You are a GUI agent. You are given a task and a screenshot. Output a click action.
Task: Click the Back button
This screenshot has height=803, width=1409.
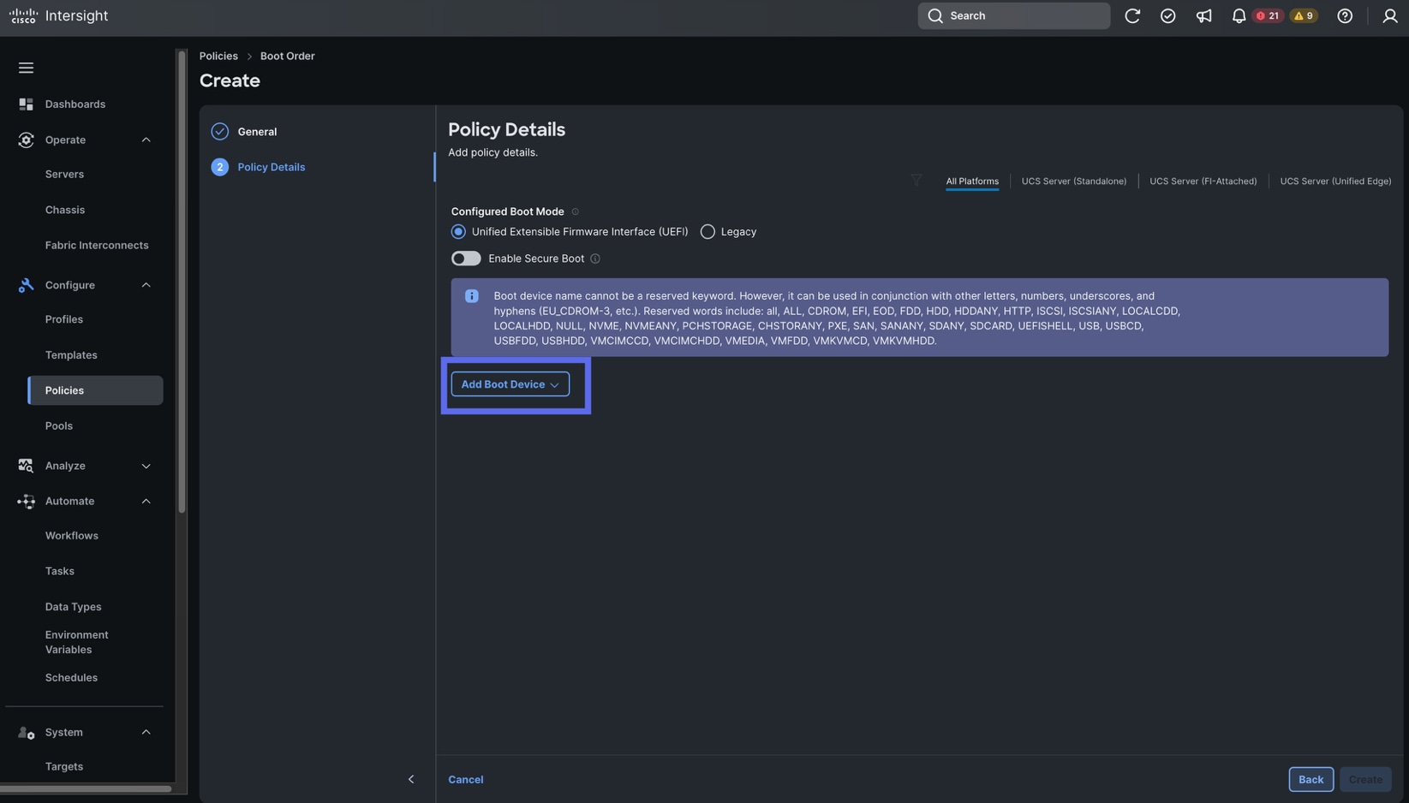pos(1310,779)
